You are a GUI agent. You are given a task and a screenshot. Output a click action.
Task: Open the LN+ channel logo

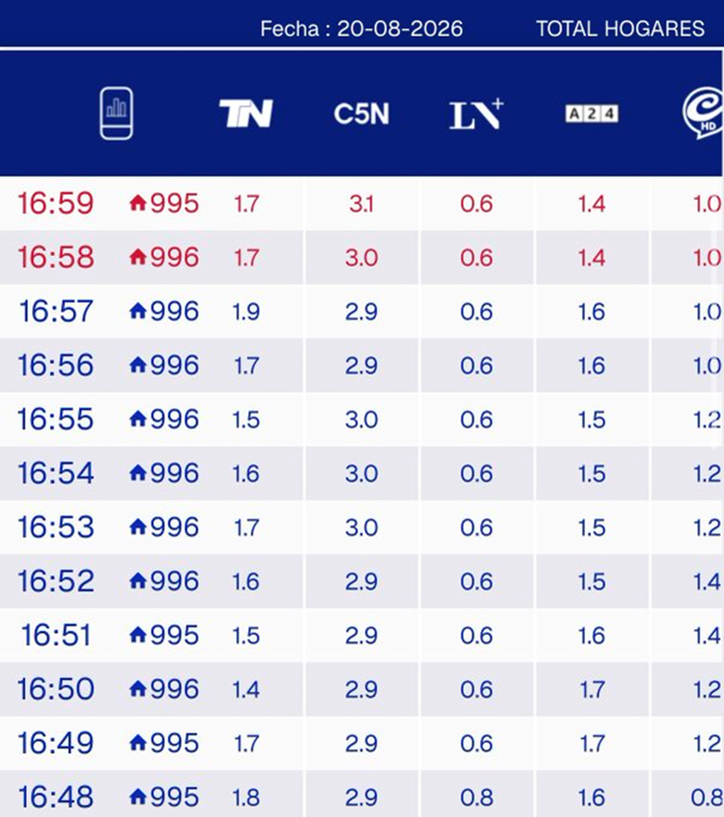coord(476,113)
